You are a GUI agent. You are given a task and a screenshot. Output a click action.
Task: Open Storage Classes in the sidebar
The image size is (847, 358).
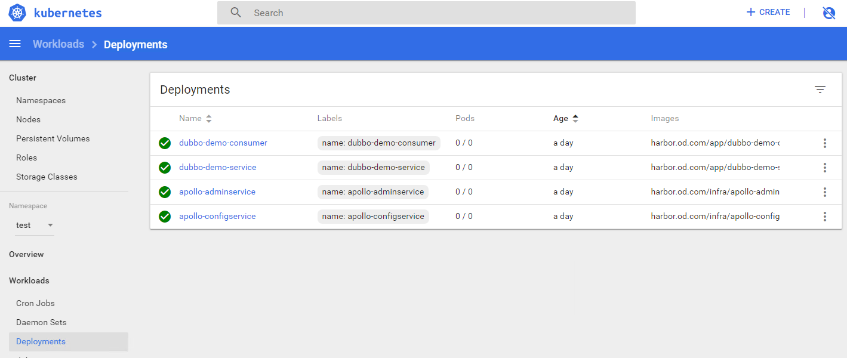pos(47,177)
